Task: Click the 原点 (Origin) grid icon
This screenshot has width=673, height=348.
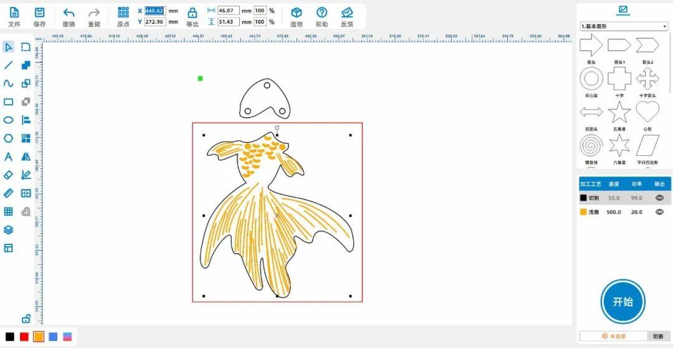Action: [123, 12]
